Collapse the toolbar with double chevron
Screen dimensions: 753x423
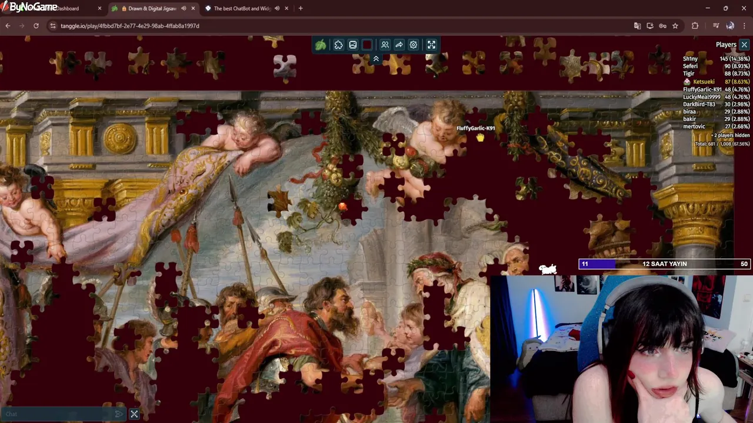(376, 59)
